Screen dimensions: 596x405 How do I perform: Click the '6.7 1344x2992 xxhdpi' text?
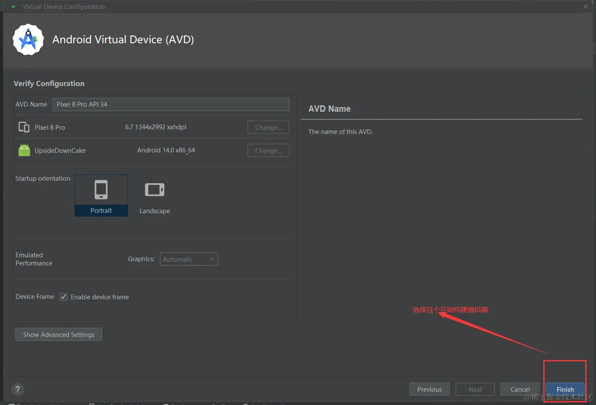[x=156, y=127]
